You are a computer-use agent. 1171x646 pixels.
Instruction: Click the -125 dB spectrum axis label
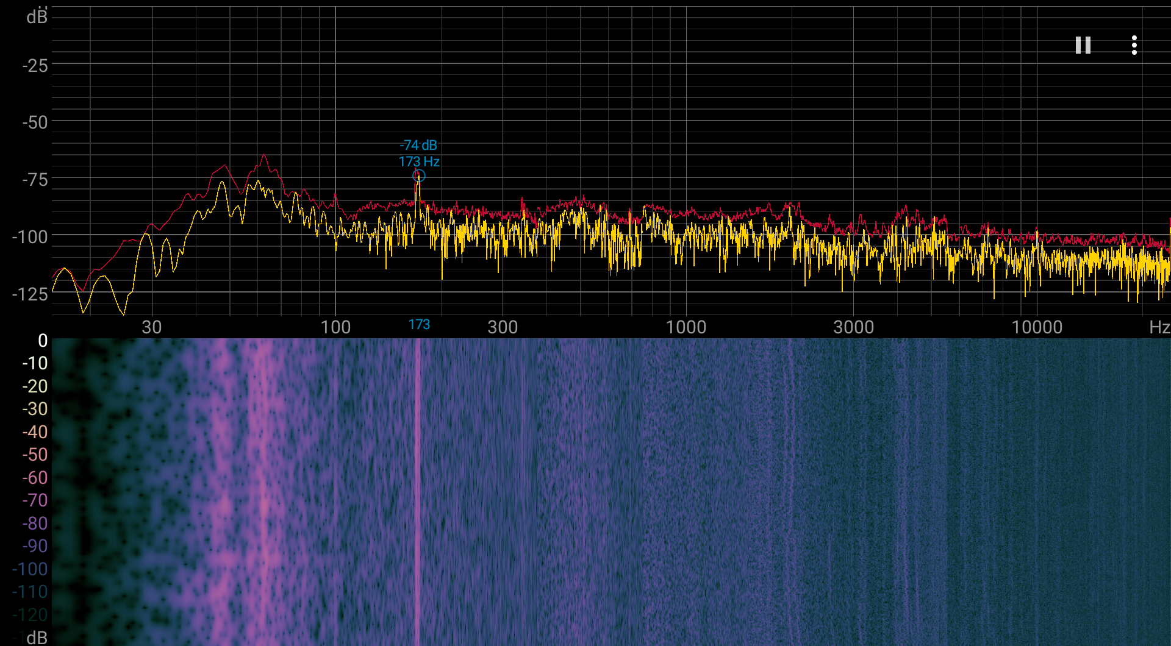30,294
